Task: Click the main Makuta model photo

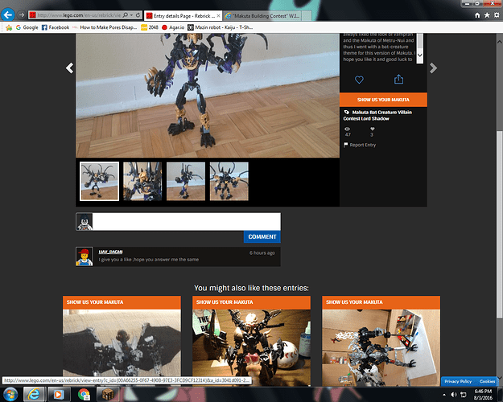Action: pyautogui.click(x=208, y=96)
